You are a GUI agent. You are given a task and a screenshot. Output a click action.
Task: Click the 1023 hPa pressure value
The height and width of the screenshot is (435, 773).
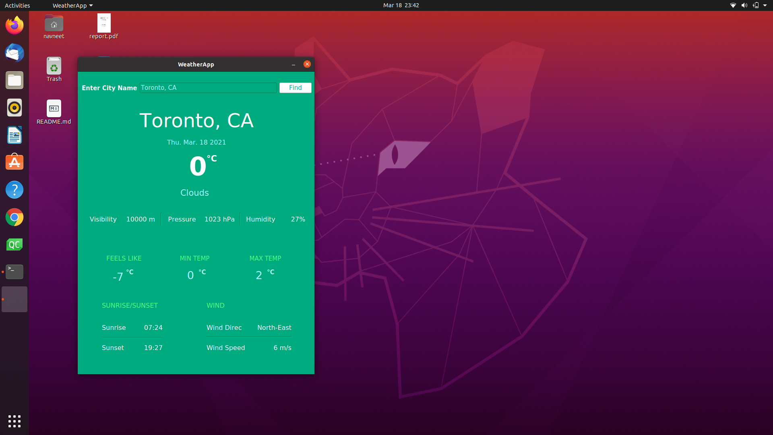[219, 219]
